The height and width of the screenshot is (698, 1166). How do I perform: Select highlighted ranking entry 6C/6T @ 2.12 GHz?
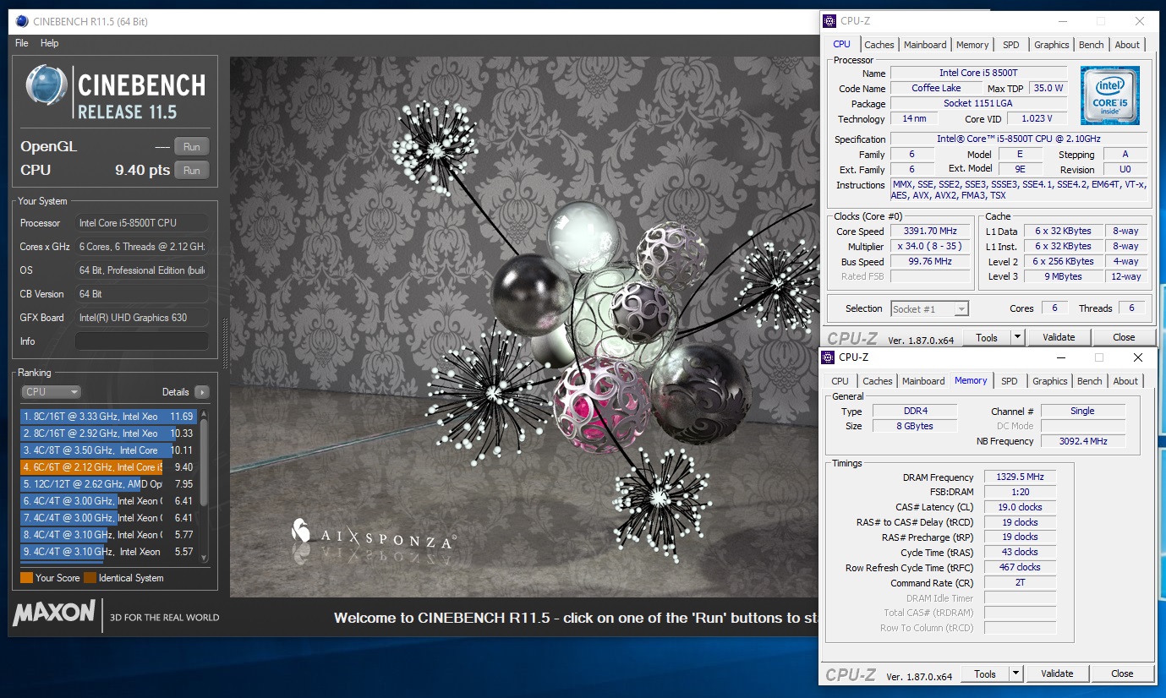click(x=109, y=467)
